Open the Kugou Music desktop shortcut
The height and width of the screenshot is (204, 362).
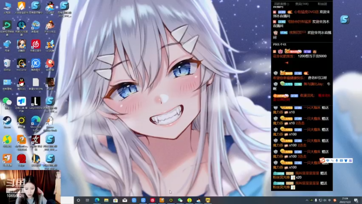tap(36, 65)
